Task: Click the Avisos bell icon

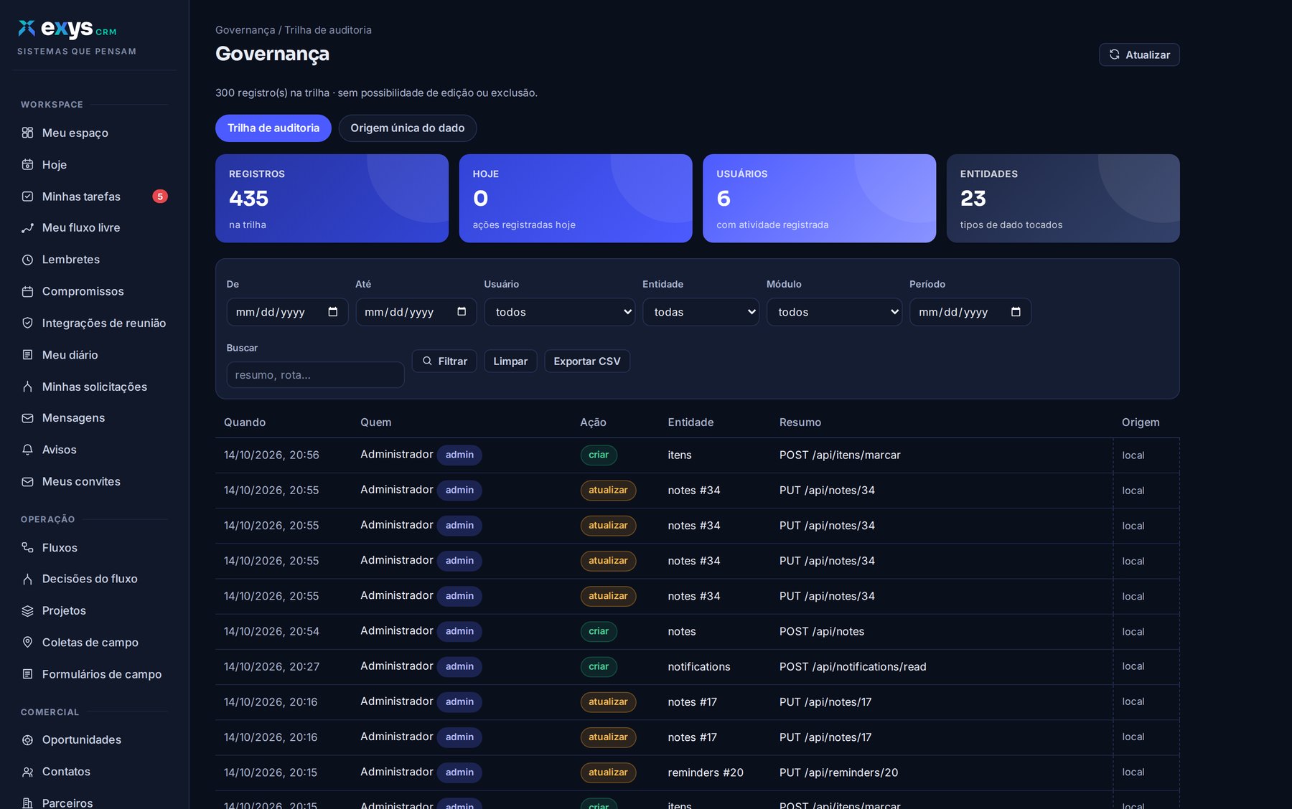Action: pyautogui.click(x=27, y=450)
